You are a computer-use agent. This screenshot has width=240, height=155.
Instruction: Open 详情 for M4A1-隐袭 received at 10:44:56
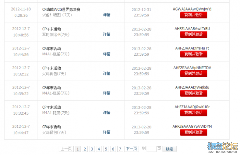click(x=107, y=54)
